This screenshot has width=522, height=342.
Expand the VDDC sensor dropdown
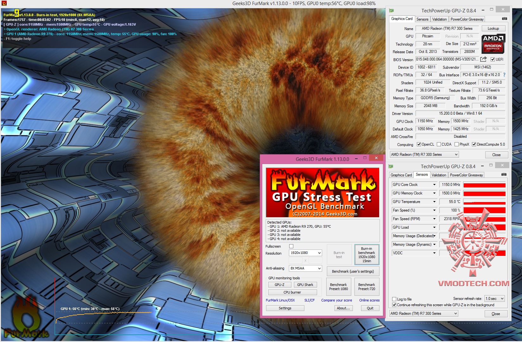point(434,253)
